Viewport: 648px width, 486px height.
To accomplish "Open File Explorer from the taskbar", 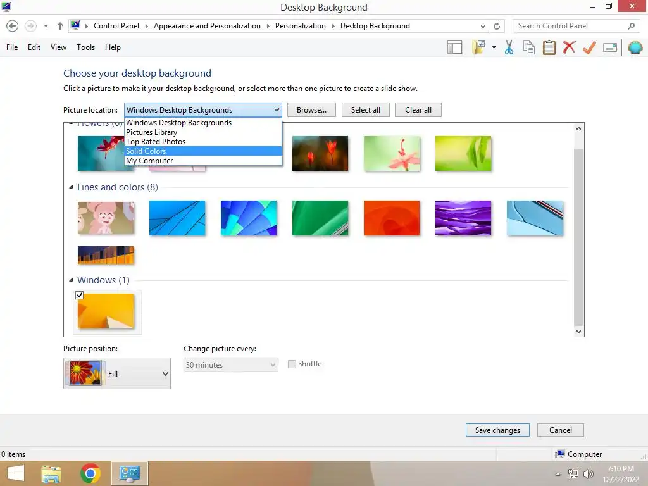I will click(x=51, y=473).
